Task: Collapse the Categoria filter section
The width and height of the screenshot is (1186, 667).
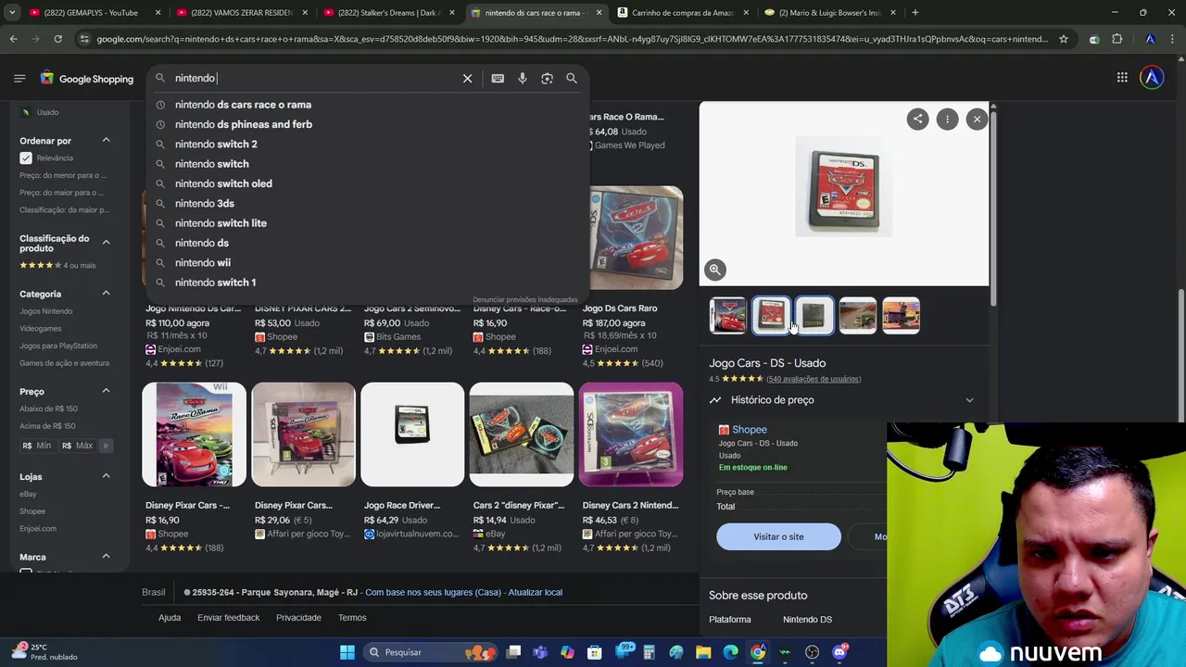Action: tap(106, 294)
